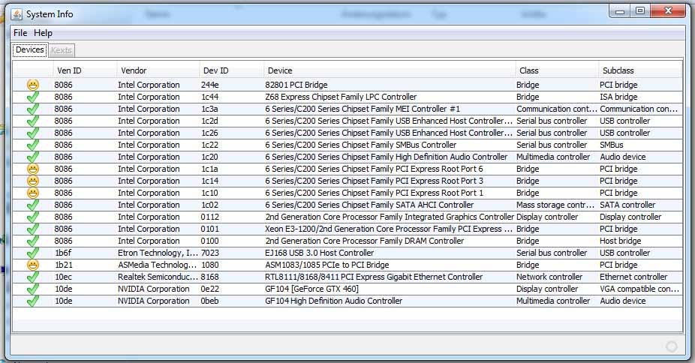Click checkmark icon for SMBus Controller row

coord(33,144)
